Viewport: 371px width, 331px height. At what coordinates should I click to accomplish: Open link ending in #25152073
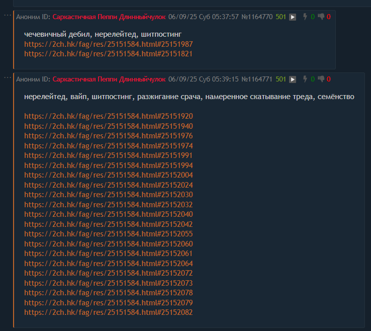[x=109, y=283]
